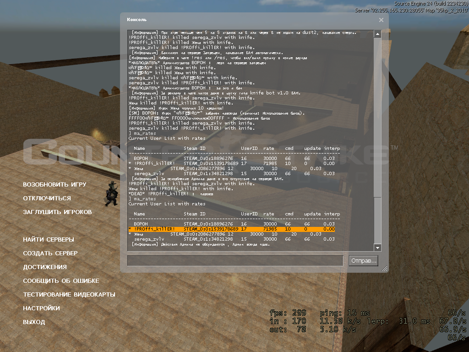Image resolution: width=469 pixels, height=352 pixels.
Task: Focus the console command input field
Action: (235, 261)
